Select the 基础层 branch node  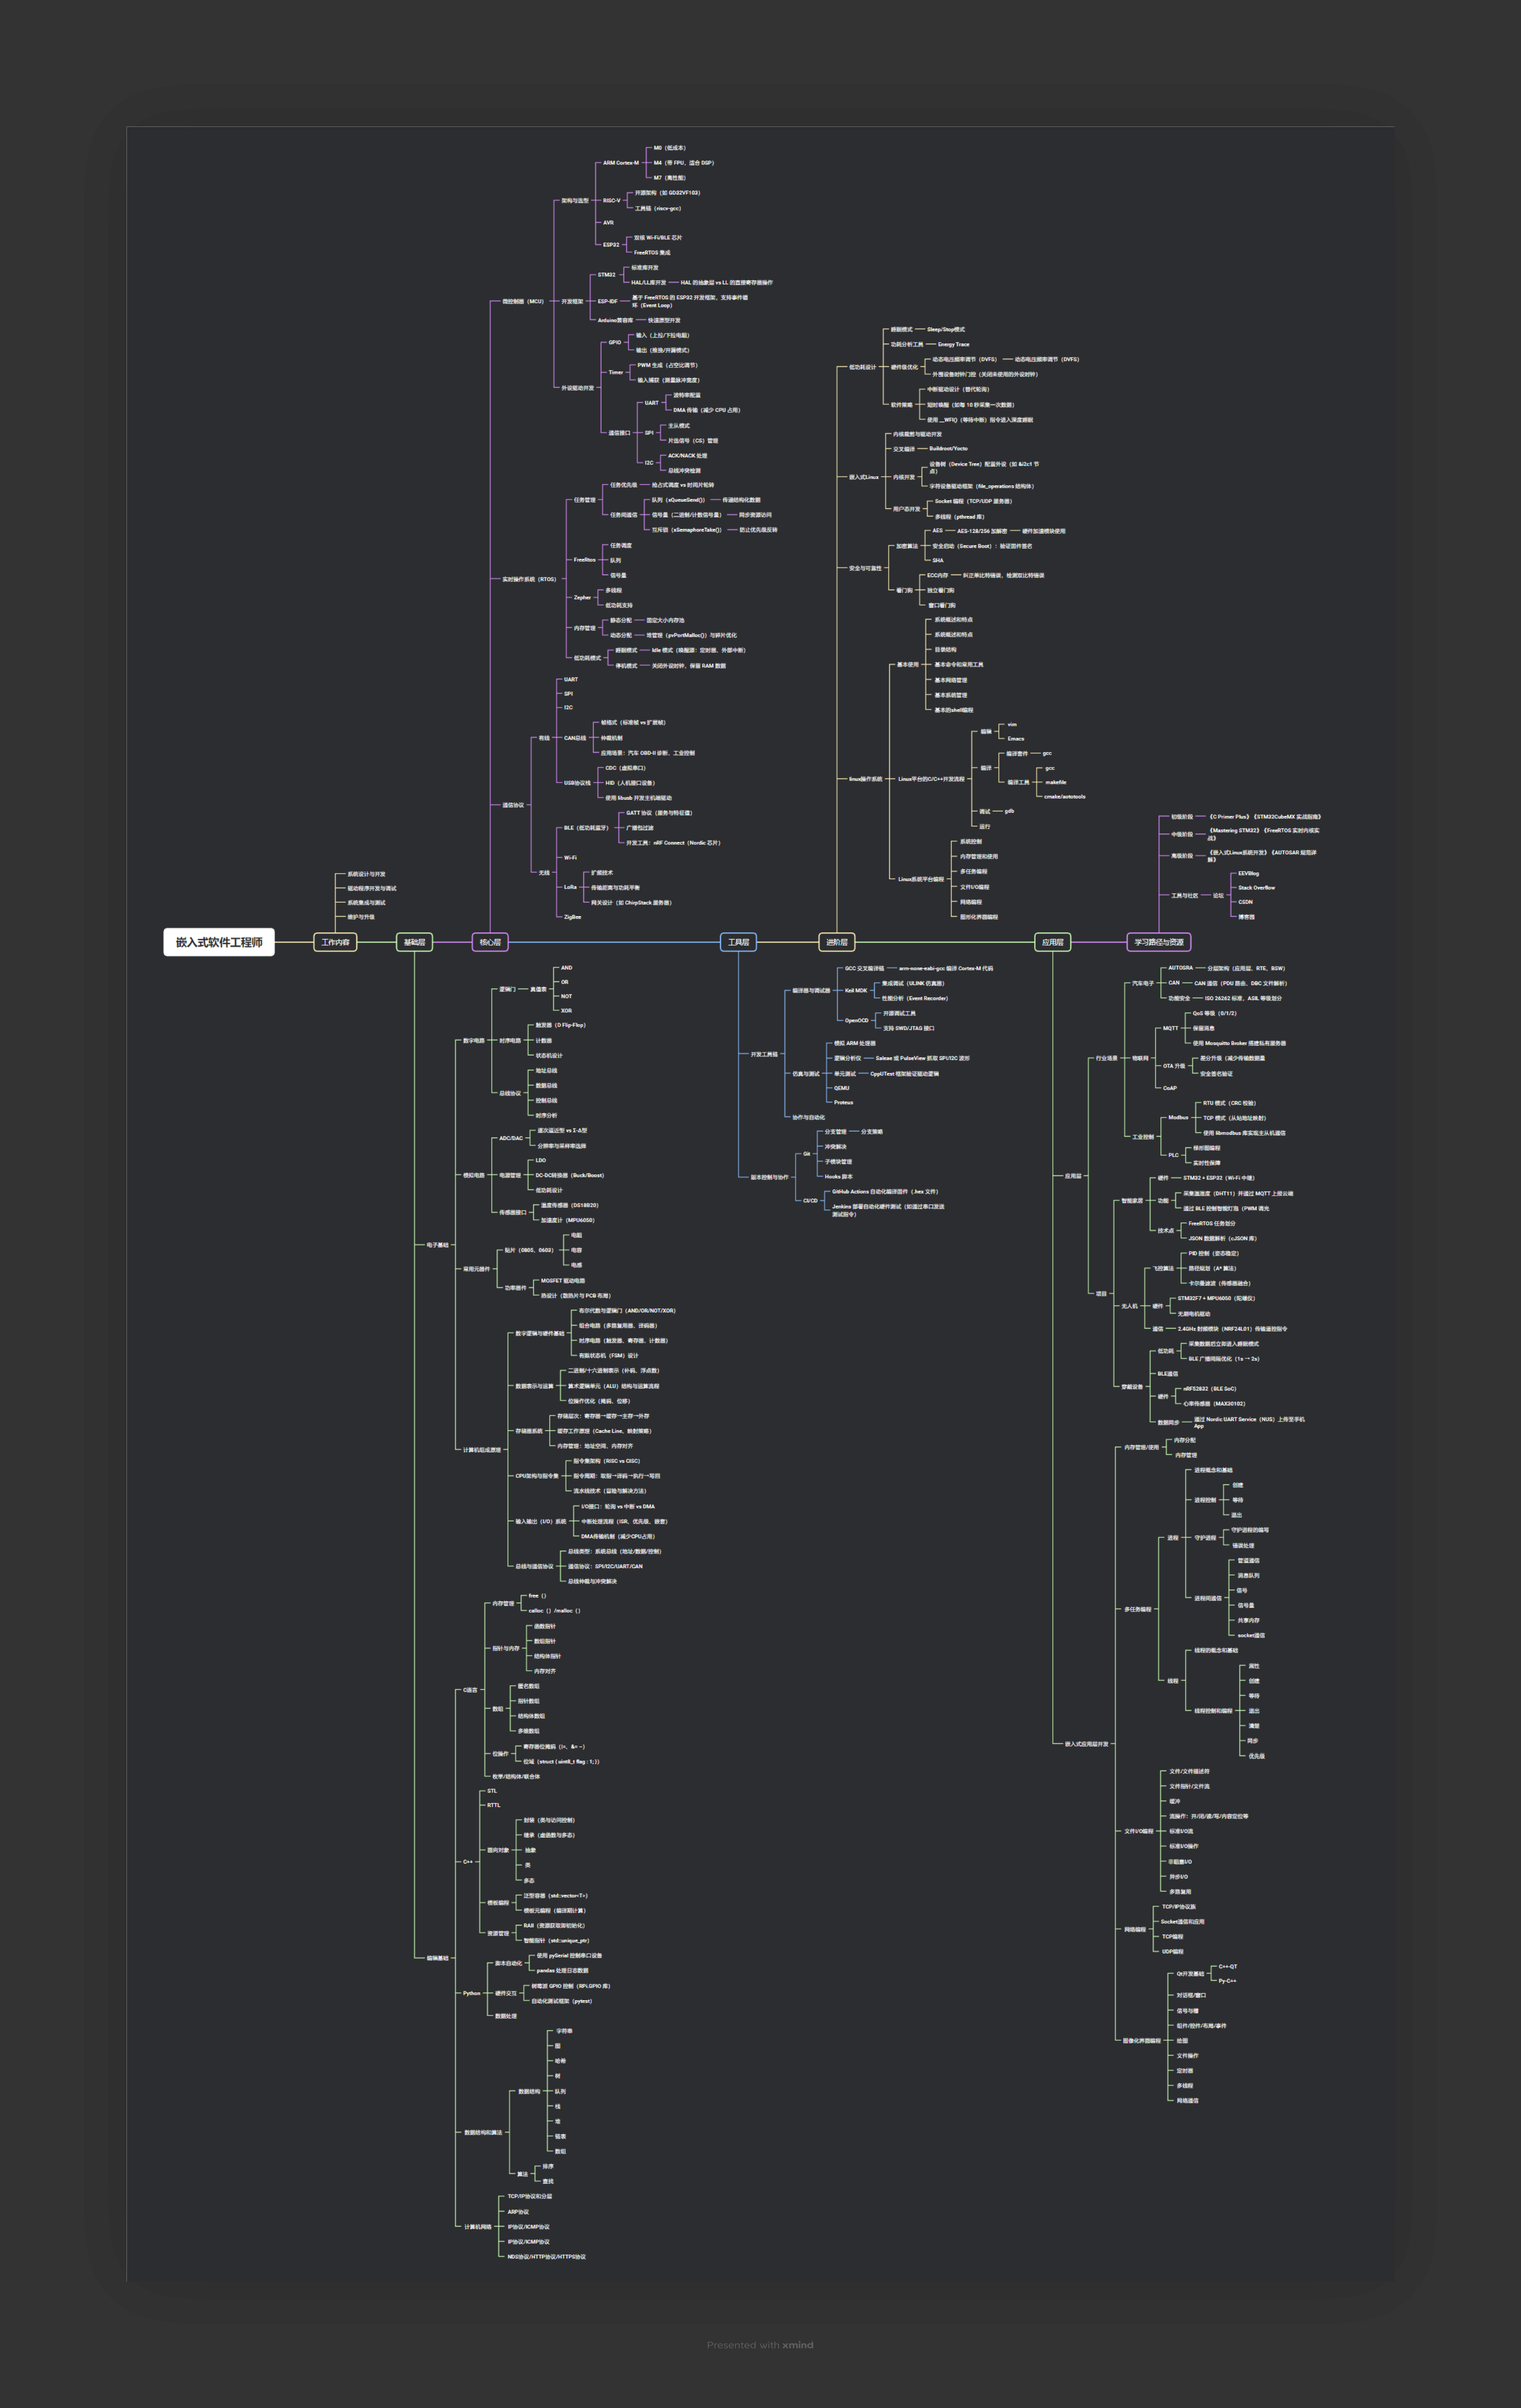pyautogui.click(x=414, y=942)
